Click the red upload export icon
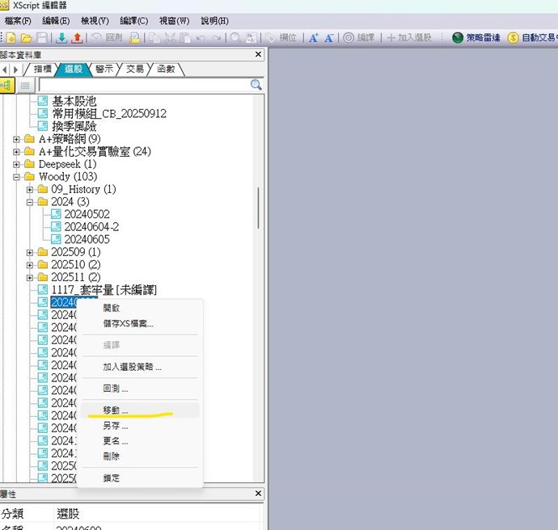The width and height of the screenshot is (558, 530). tap(77, 38)
